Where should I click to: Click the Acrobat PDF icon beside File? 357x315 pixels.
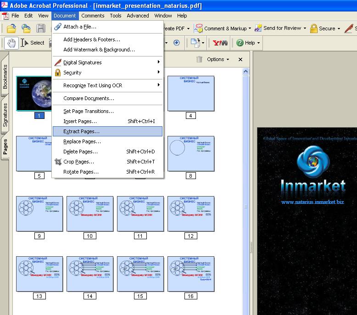[x=5, y=16]
